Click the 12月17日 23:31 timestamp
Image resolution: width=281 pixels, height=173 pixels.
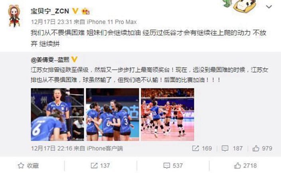click(x=51, y=22)
